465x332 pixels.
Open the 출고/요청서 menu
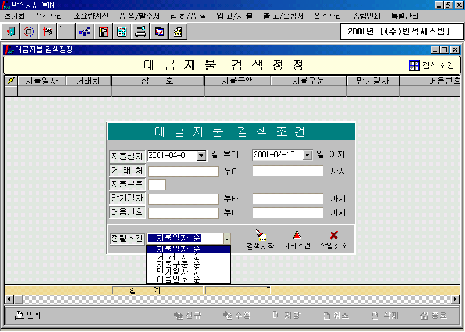[x=284, y=16]
